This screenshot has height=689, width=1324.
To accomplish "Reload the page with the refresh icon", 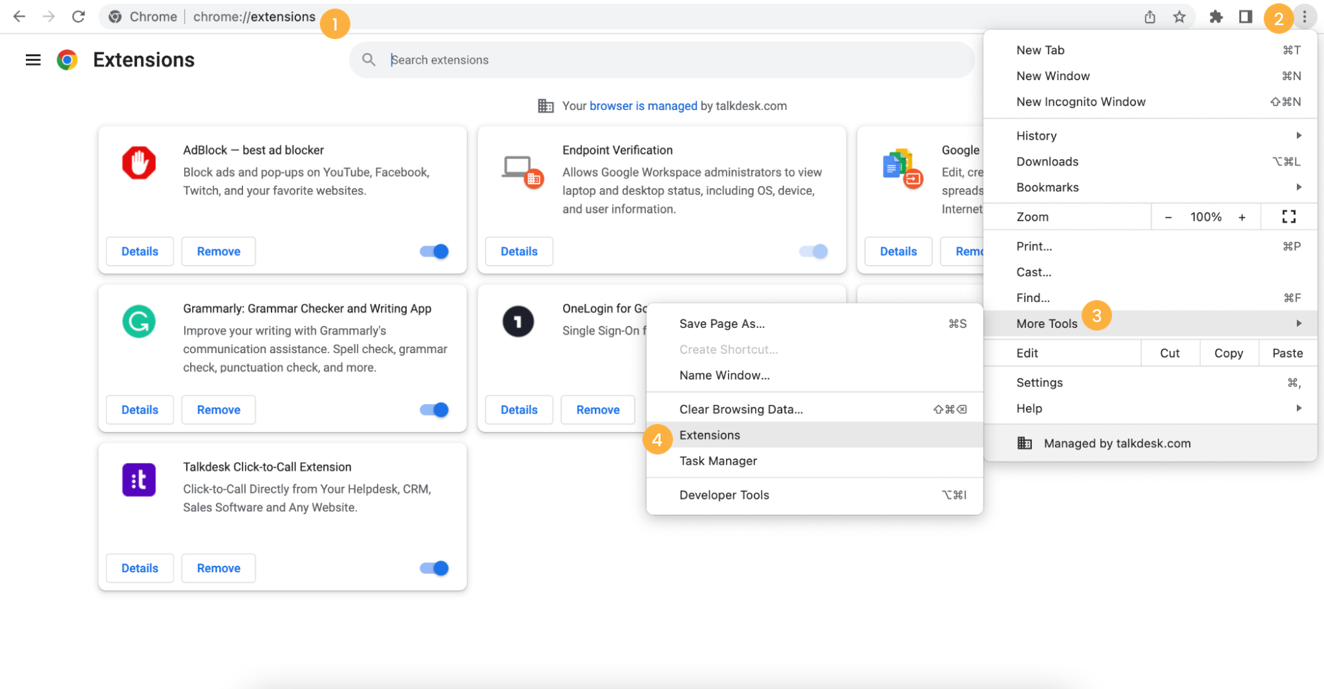I will pos(78,17).
